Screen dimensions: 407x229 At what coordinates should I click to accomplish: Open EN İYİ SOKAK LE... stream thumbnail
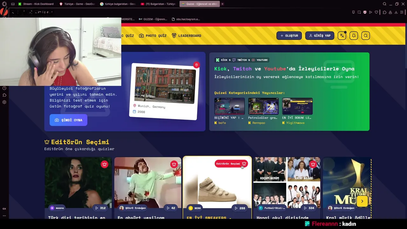point(297,106)
